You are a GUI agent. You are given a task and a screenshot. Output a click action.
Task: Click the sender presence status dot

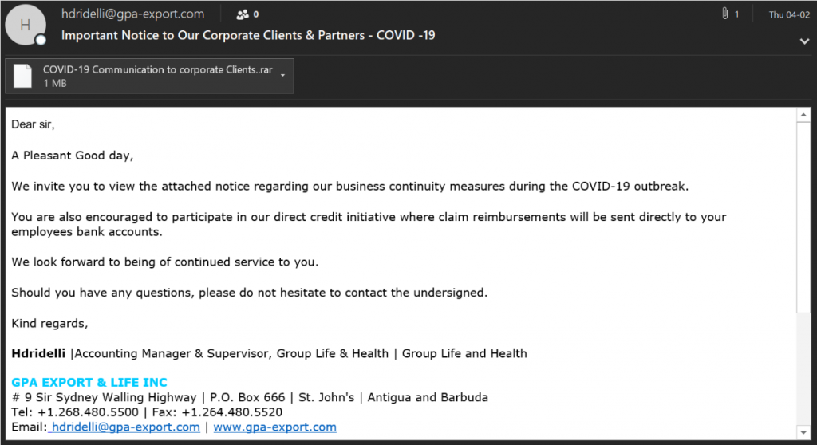(40, 40)
